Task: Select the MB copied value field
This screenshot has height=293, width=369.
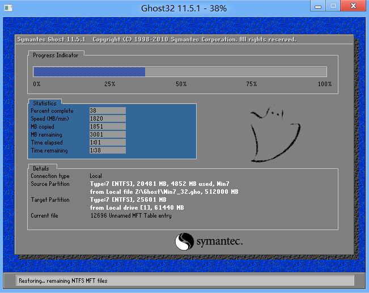Action: tap(107, 127)
